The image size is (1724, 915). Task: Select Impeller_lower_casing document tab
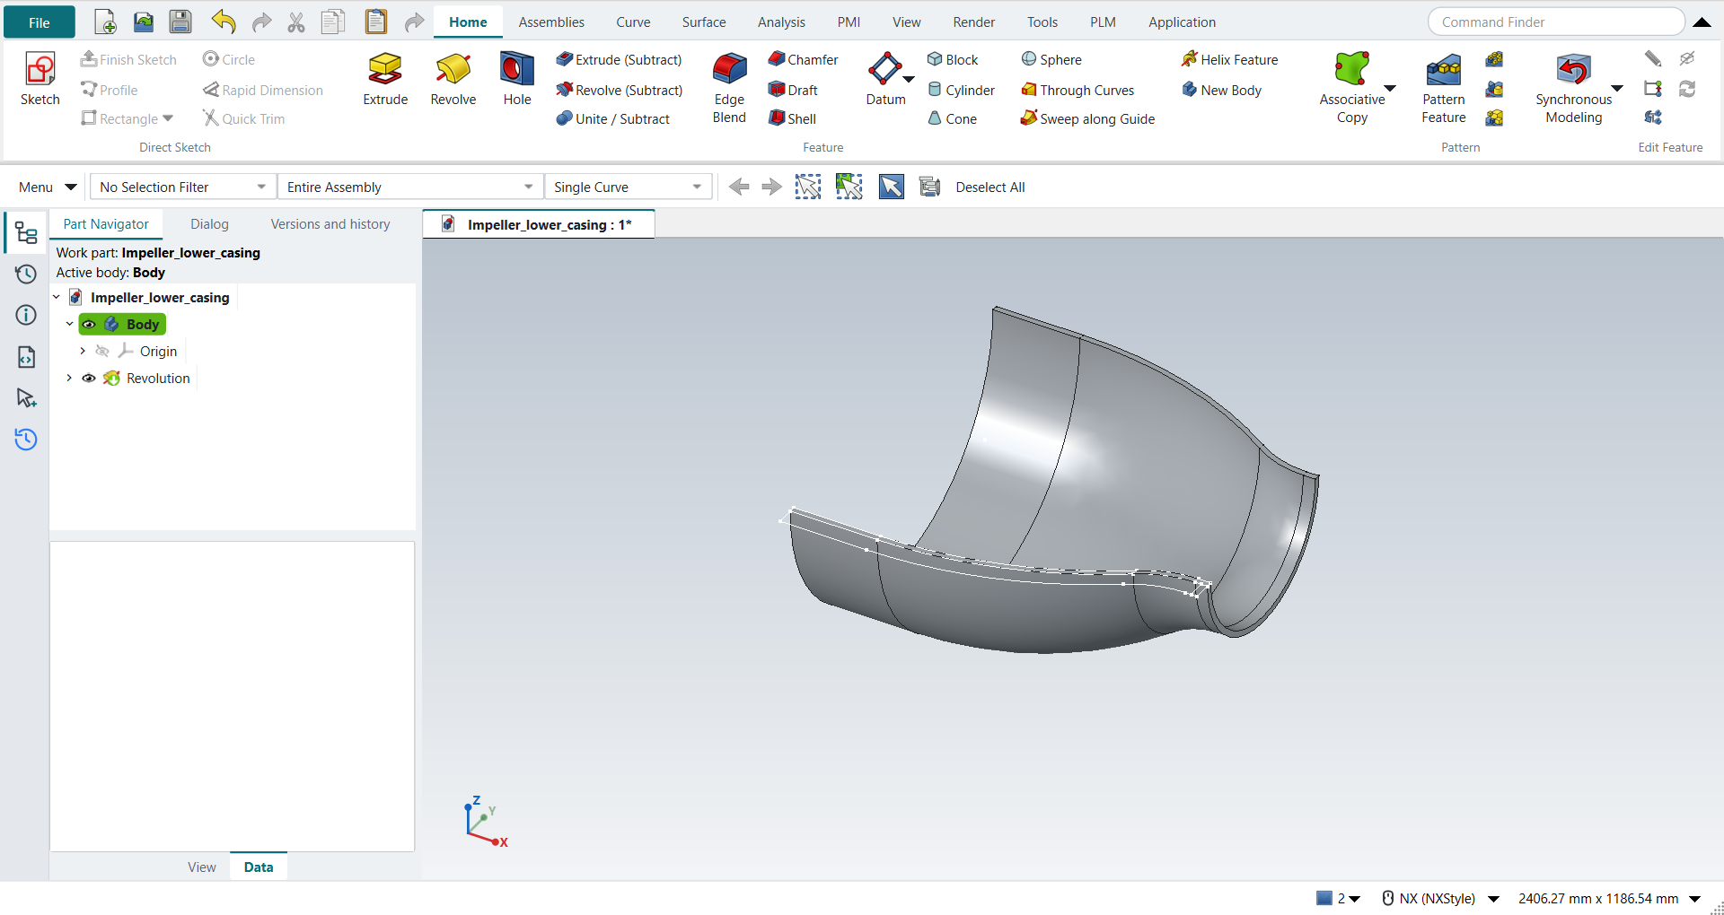pos(539,224)
